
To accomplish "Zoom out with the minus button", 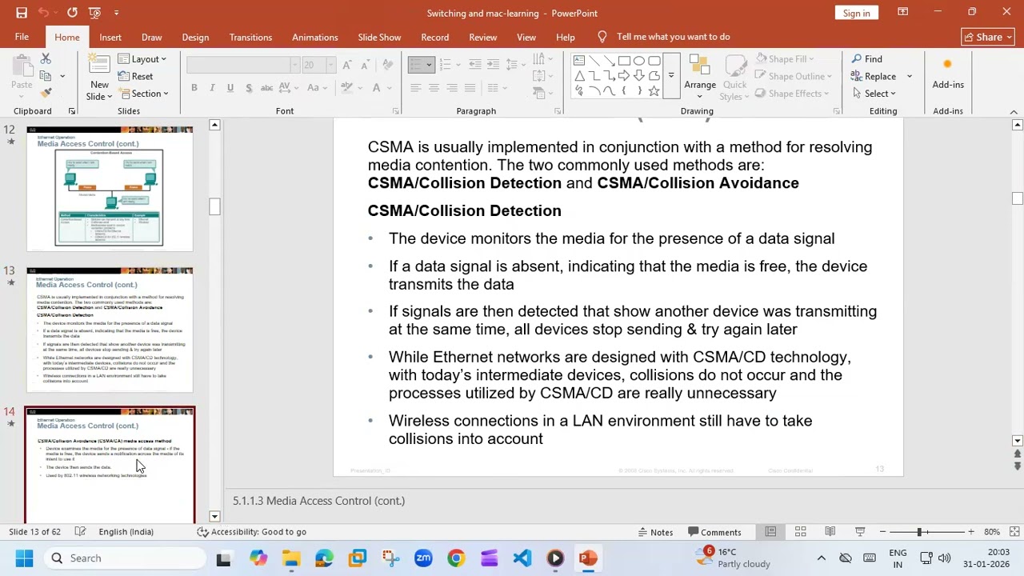I will pos(882,532).
